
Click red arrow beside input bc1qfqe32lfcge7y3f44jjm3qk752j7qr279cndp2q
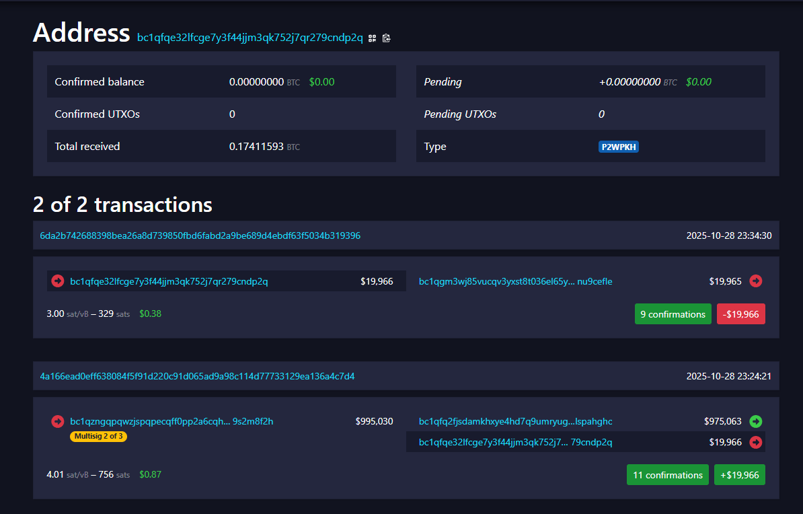pos(58,281)
